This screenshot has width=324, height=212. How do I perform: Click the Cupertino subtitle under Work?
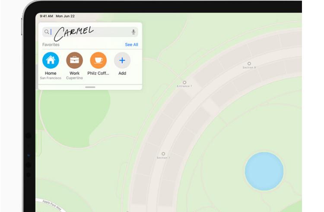74,78
